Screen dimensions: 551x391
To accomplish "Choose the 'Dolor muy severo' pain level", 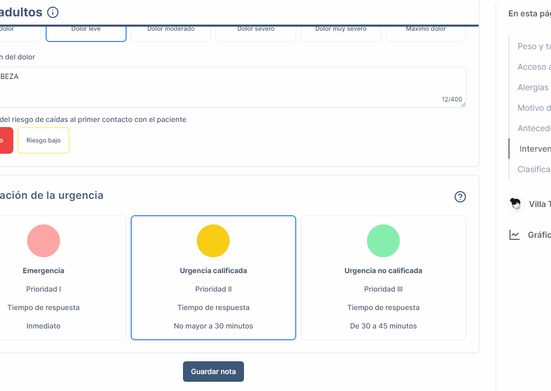I will tap(341, 33).
